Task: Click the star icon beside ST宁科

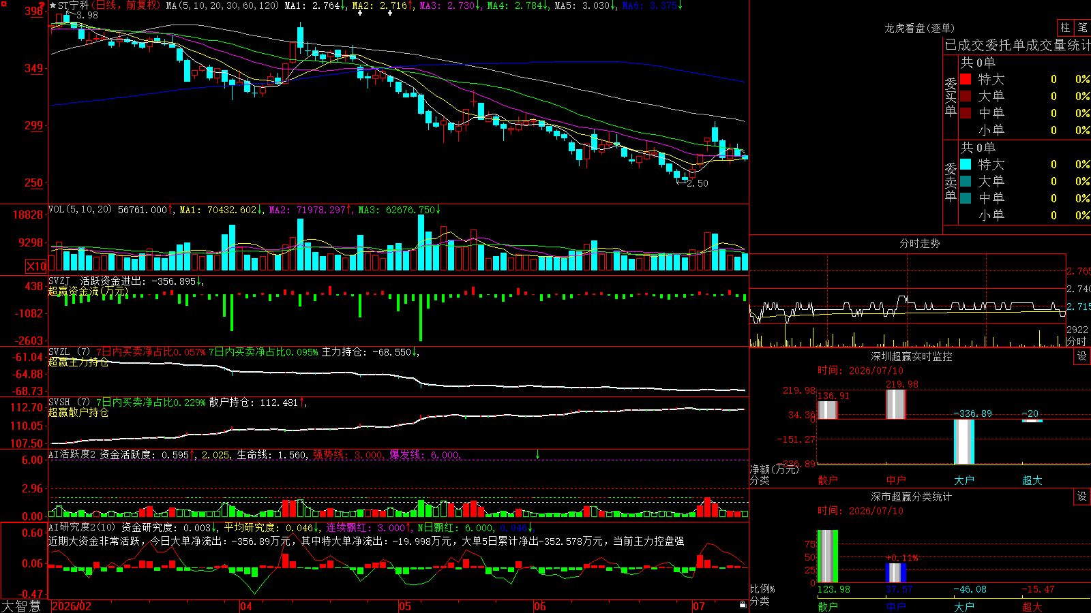Action: (x=53, y=5)
